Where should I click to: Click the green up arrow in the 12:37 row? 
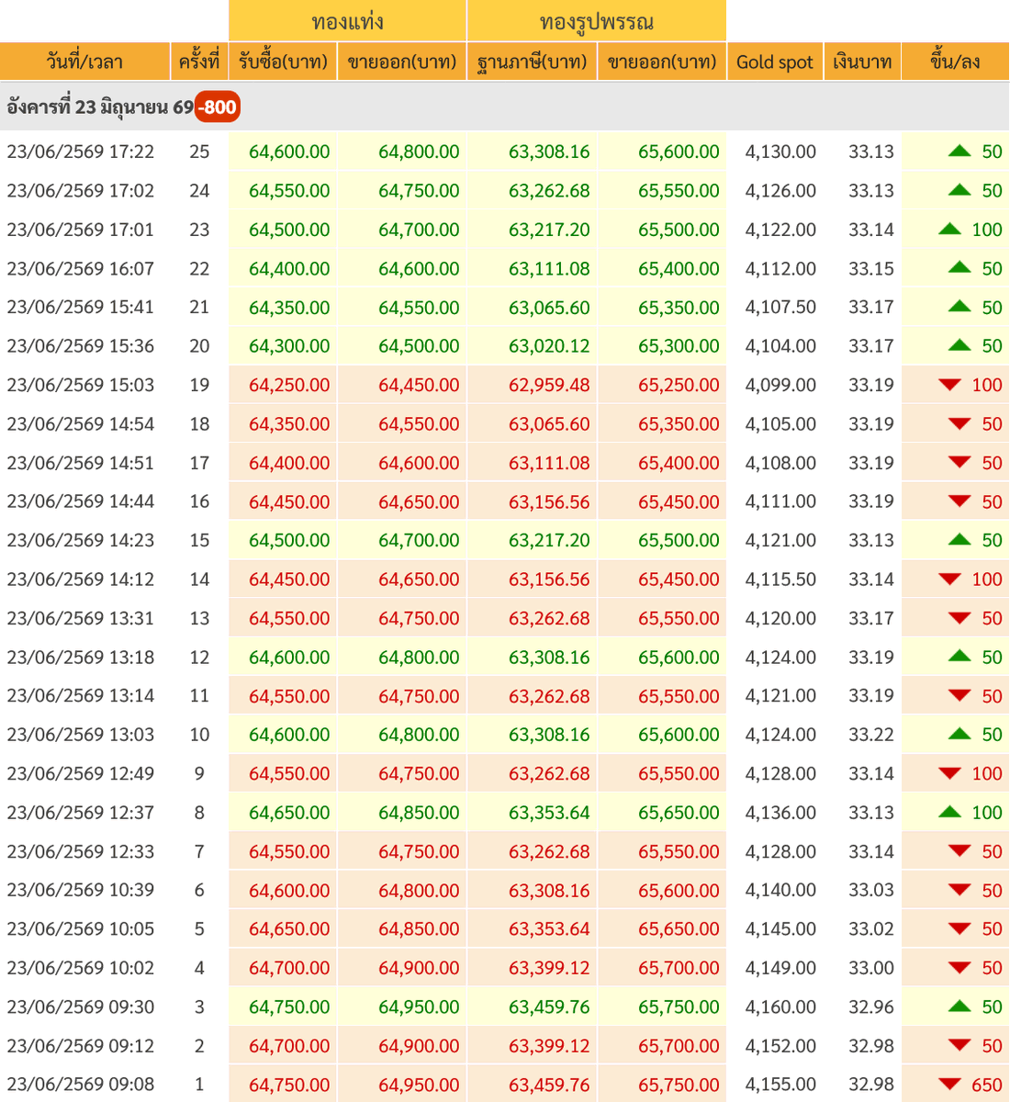[x=950, y=812]
